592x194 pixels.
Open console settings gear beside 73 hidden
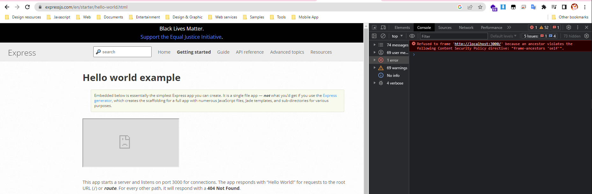pos(587,36)
